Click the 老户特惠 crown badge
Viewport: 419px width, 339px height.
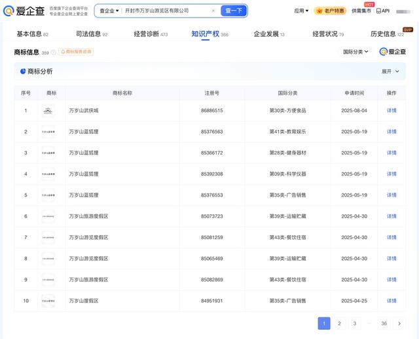(330, 11)
